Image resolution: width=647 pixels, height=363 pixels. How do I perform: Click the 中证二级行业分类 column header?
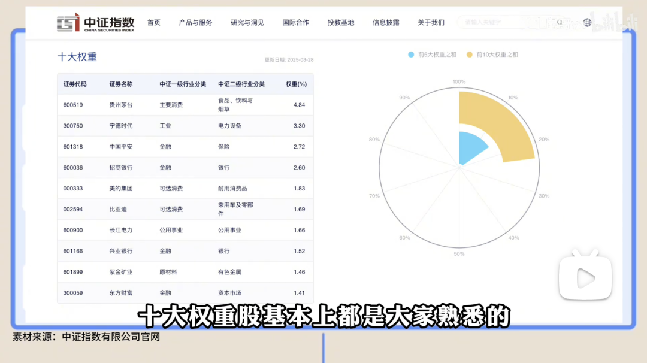pyautogui.click(x=241, y=84)
